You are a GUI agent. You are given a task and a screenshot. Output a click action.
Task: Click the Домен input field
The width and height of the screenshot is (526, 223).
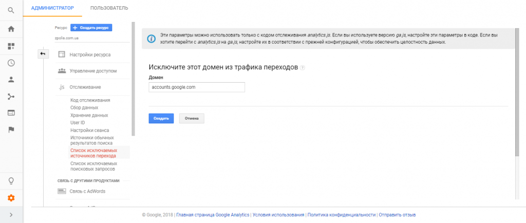196,87
